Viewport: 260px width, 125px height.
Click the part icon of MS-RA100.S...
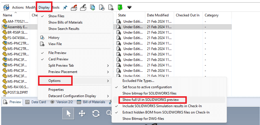point(5,86)
